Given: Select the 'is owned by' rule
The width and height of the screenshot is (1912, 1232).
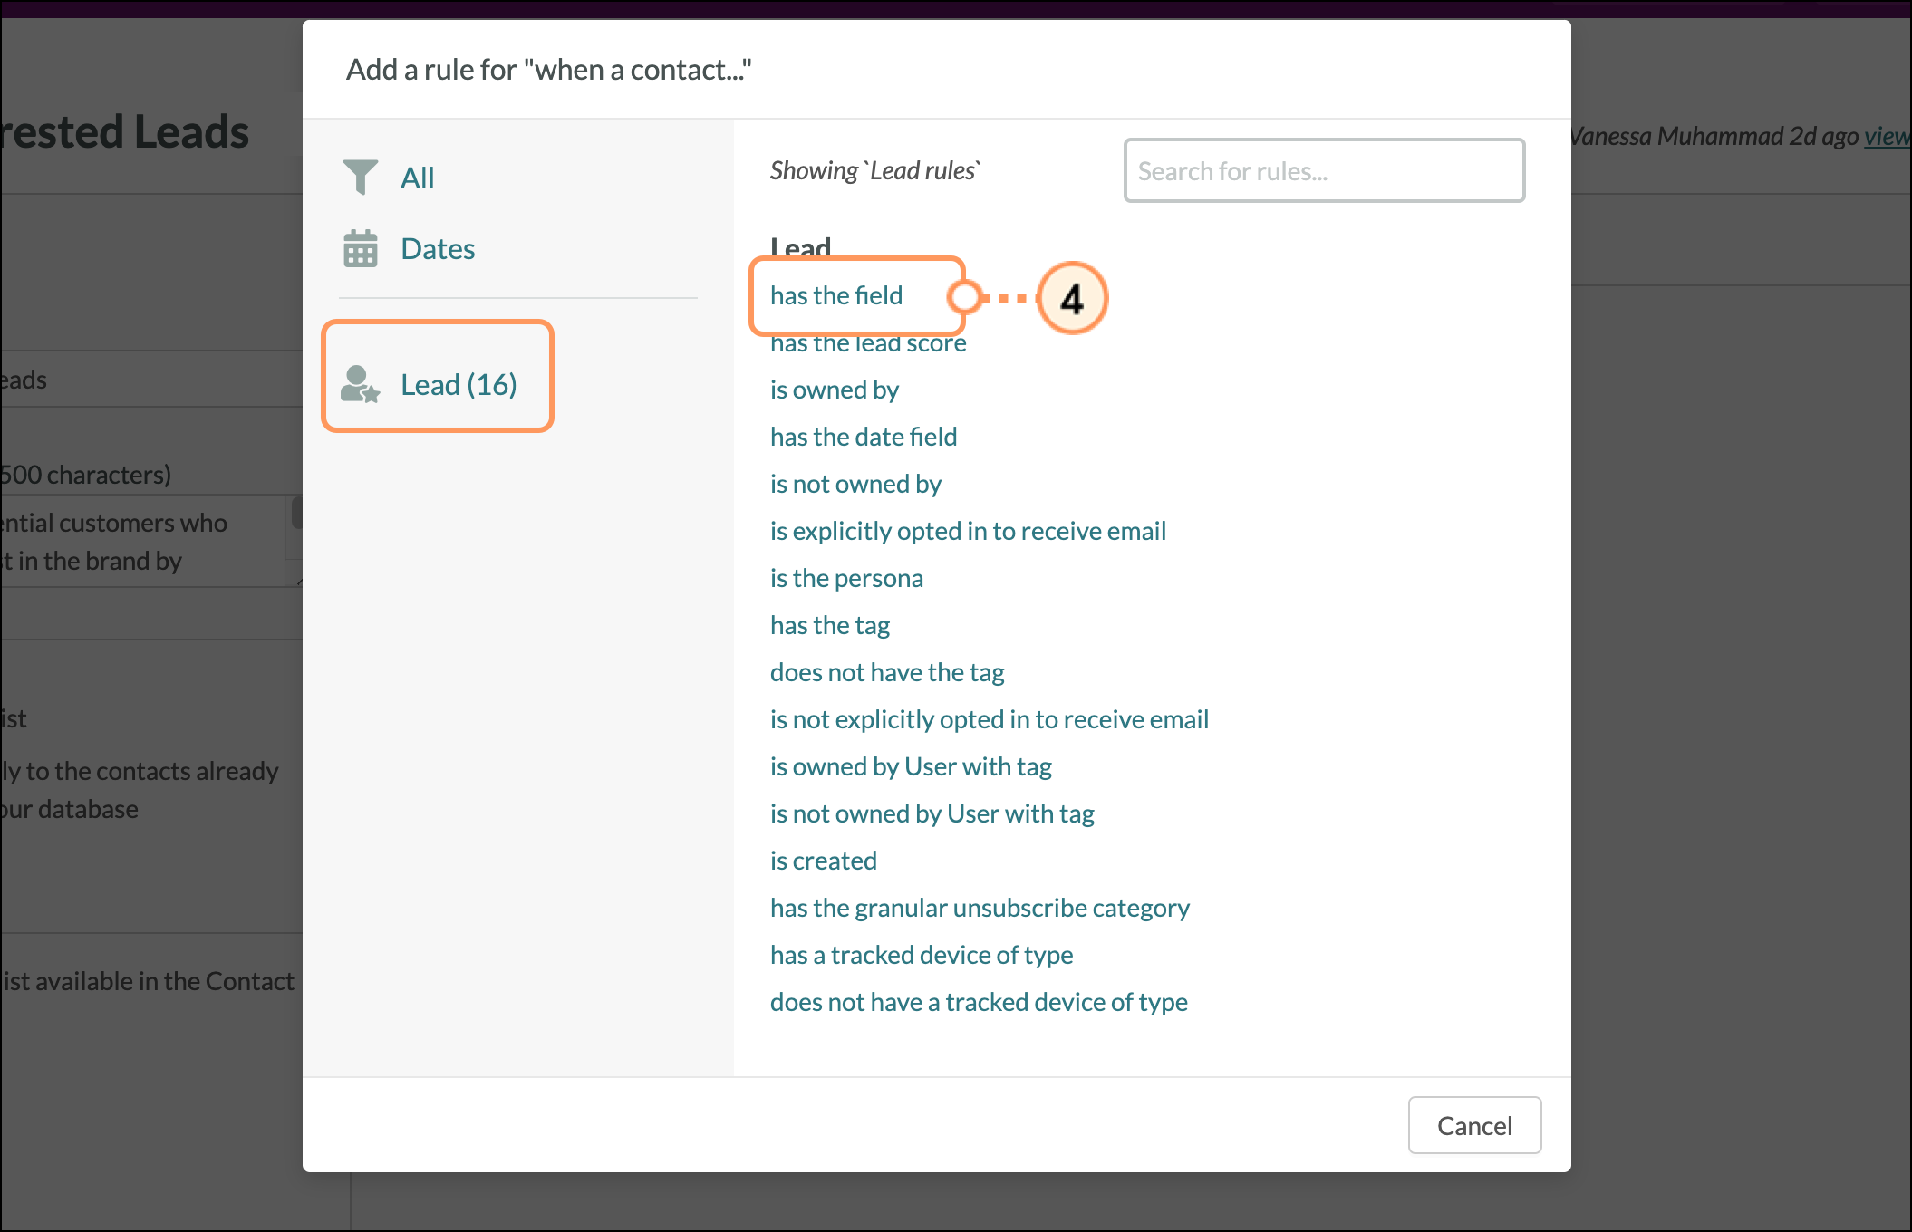Looking at the screenshot, I should click(x=834, y=390).
